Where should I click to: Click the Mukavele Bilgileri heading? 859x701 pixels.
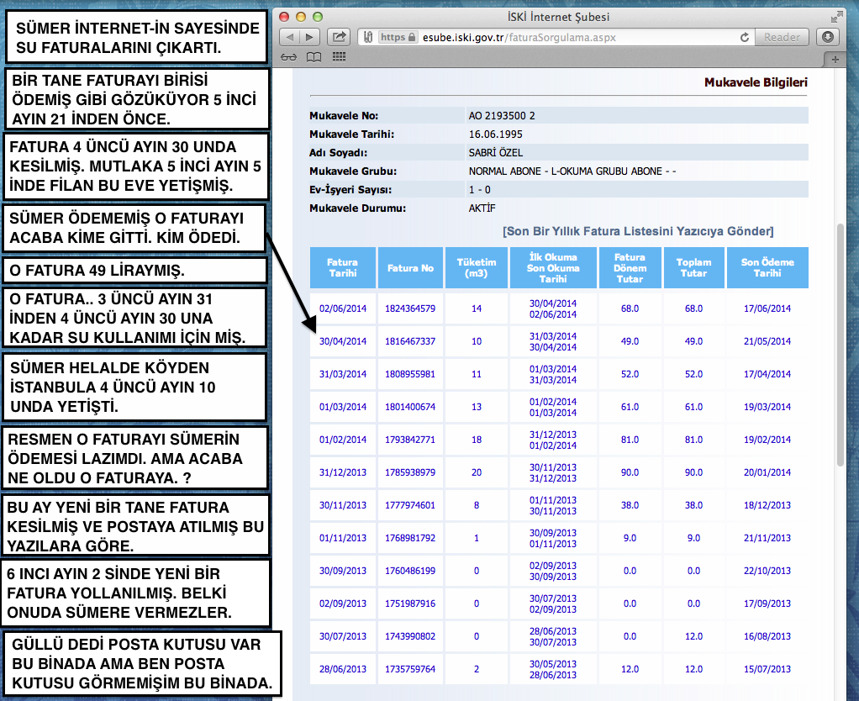coord(756,82)
